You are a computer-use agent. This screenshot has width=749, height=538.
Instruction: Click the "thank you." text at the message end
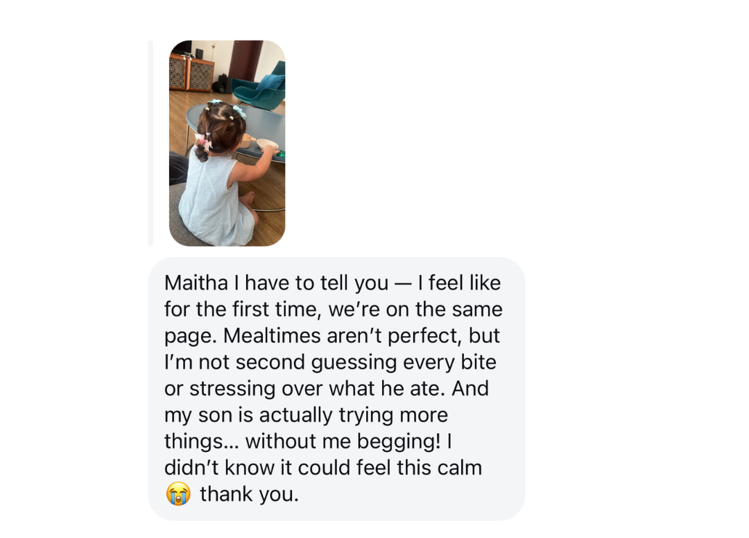coord(250,494)
